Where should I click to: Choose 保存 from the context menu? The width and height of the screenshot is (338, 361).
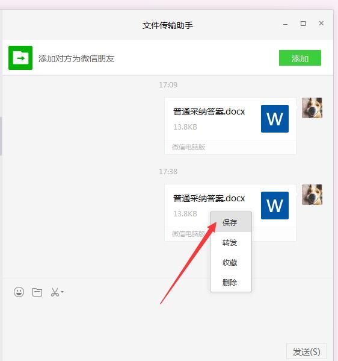pos(231,222)
